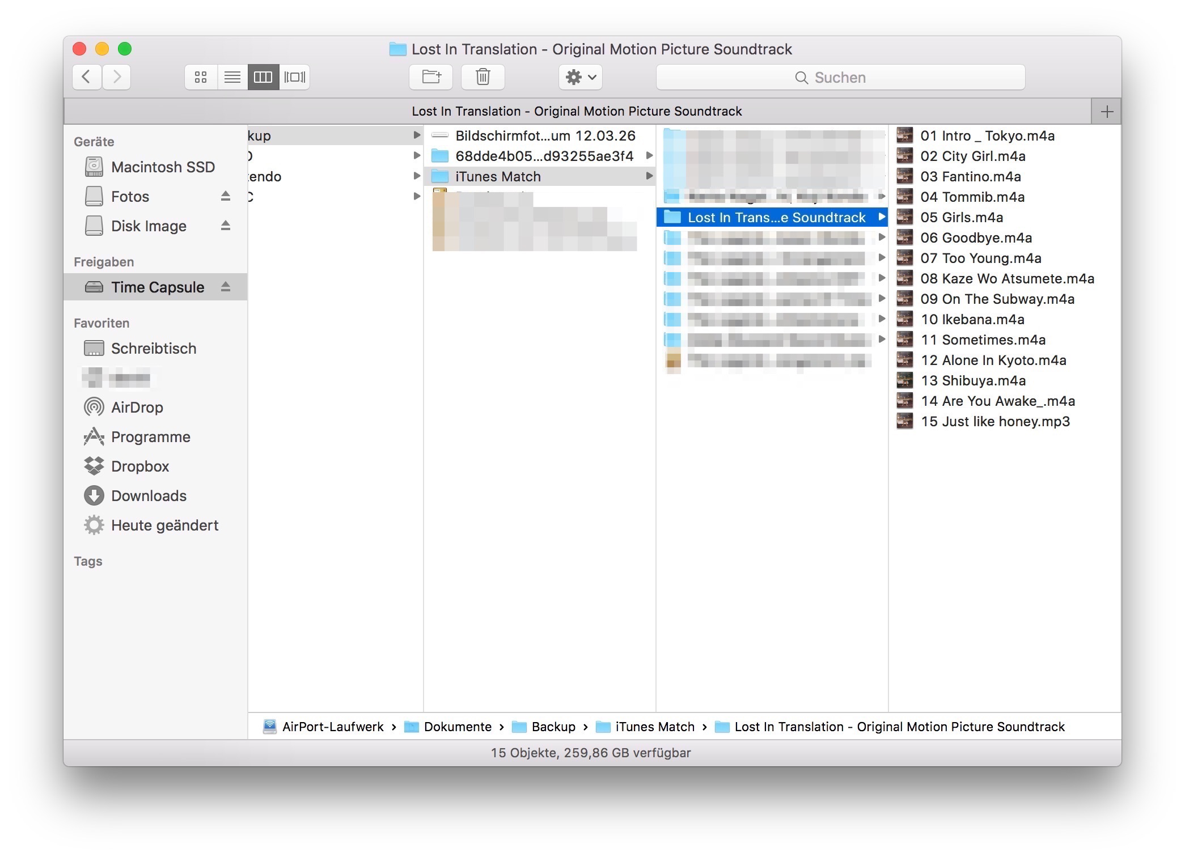The image size is (1185, 857).
Task: Expand the 68dde4b05 folder arrow
Action: (x=649, y=156)
